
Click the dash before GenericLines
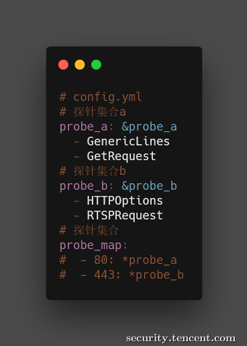coord(77,142)
